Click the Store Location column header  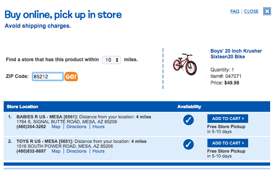22,107
